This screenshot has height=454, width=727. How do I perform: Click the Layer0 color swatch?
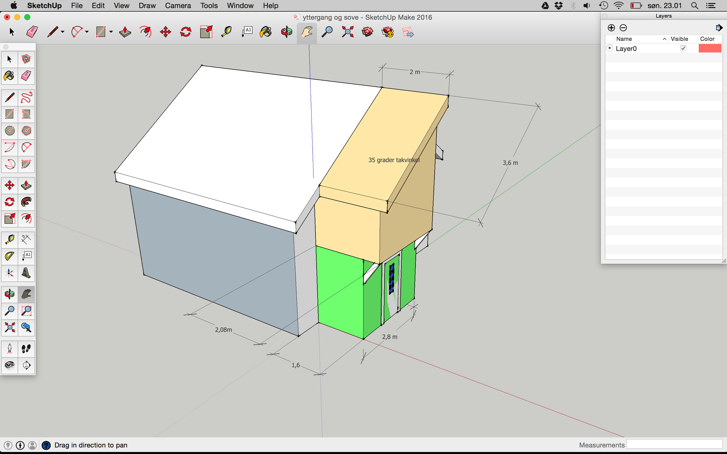point(710,48)
